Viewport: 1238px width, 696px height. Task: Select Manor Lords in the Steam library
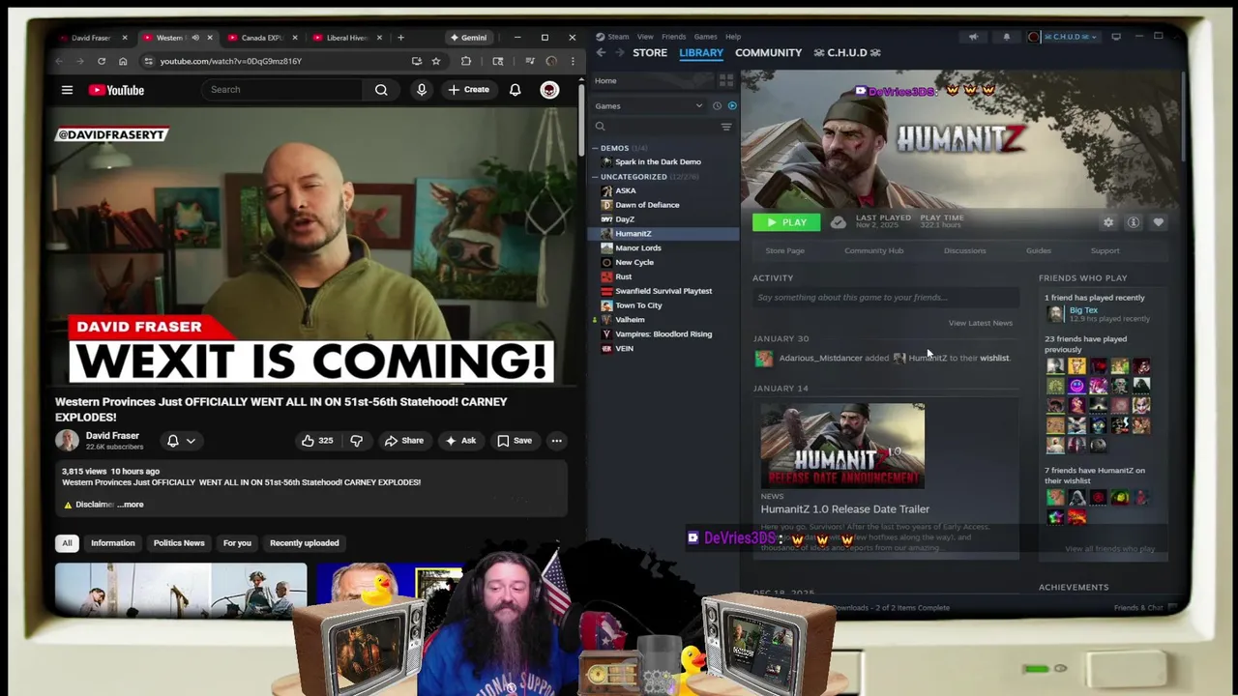[638, 248]
